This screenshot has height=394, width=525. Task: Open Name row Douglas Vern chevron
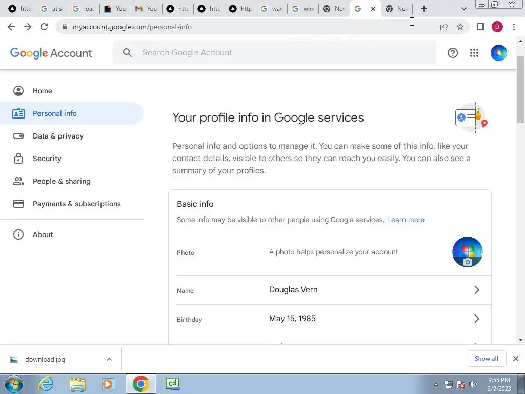coord(477,290)
